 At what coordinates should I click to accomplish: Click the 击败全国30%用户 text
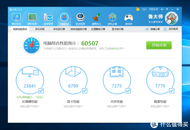click(29, 106)
